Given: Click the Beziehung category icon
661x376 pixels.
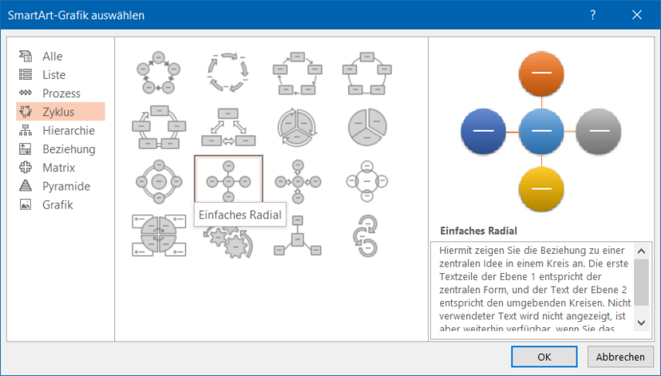Looking at the screenshot, I should [x=26, y=148].
